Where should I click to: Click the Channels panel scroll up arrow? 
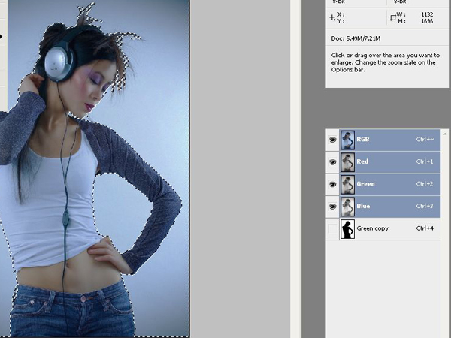(446, 134)
